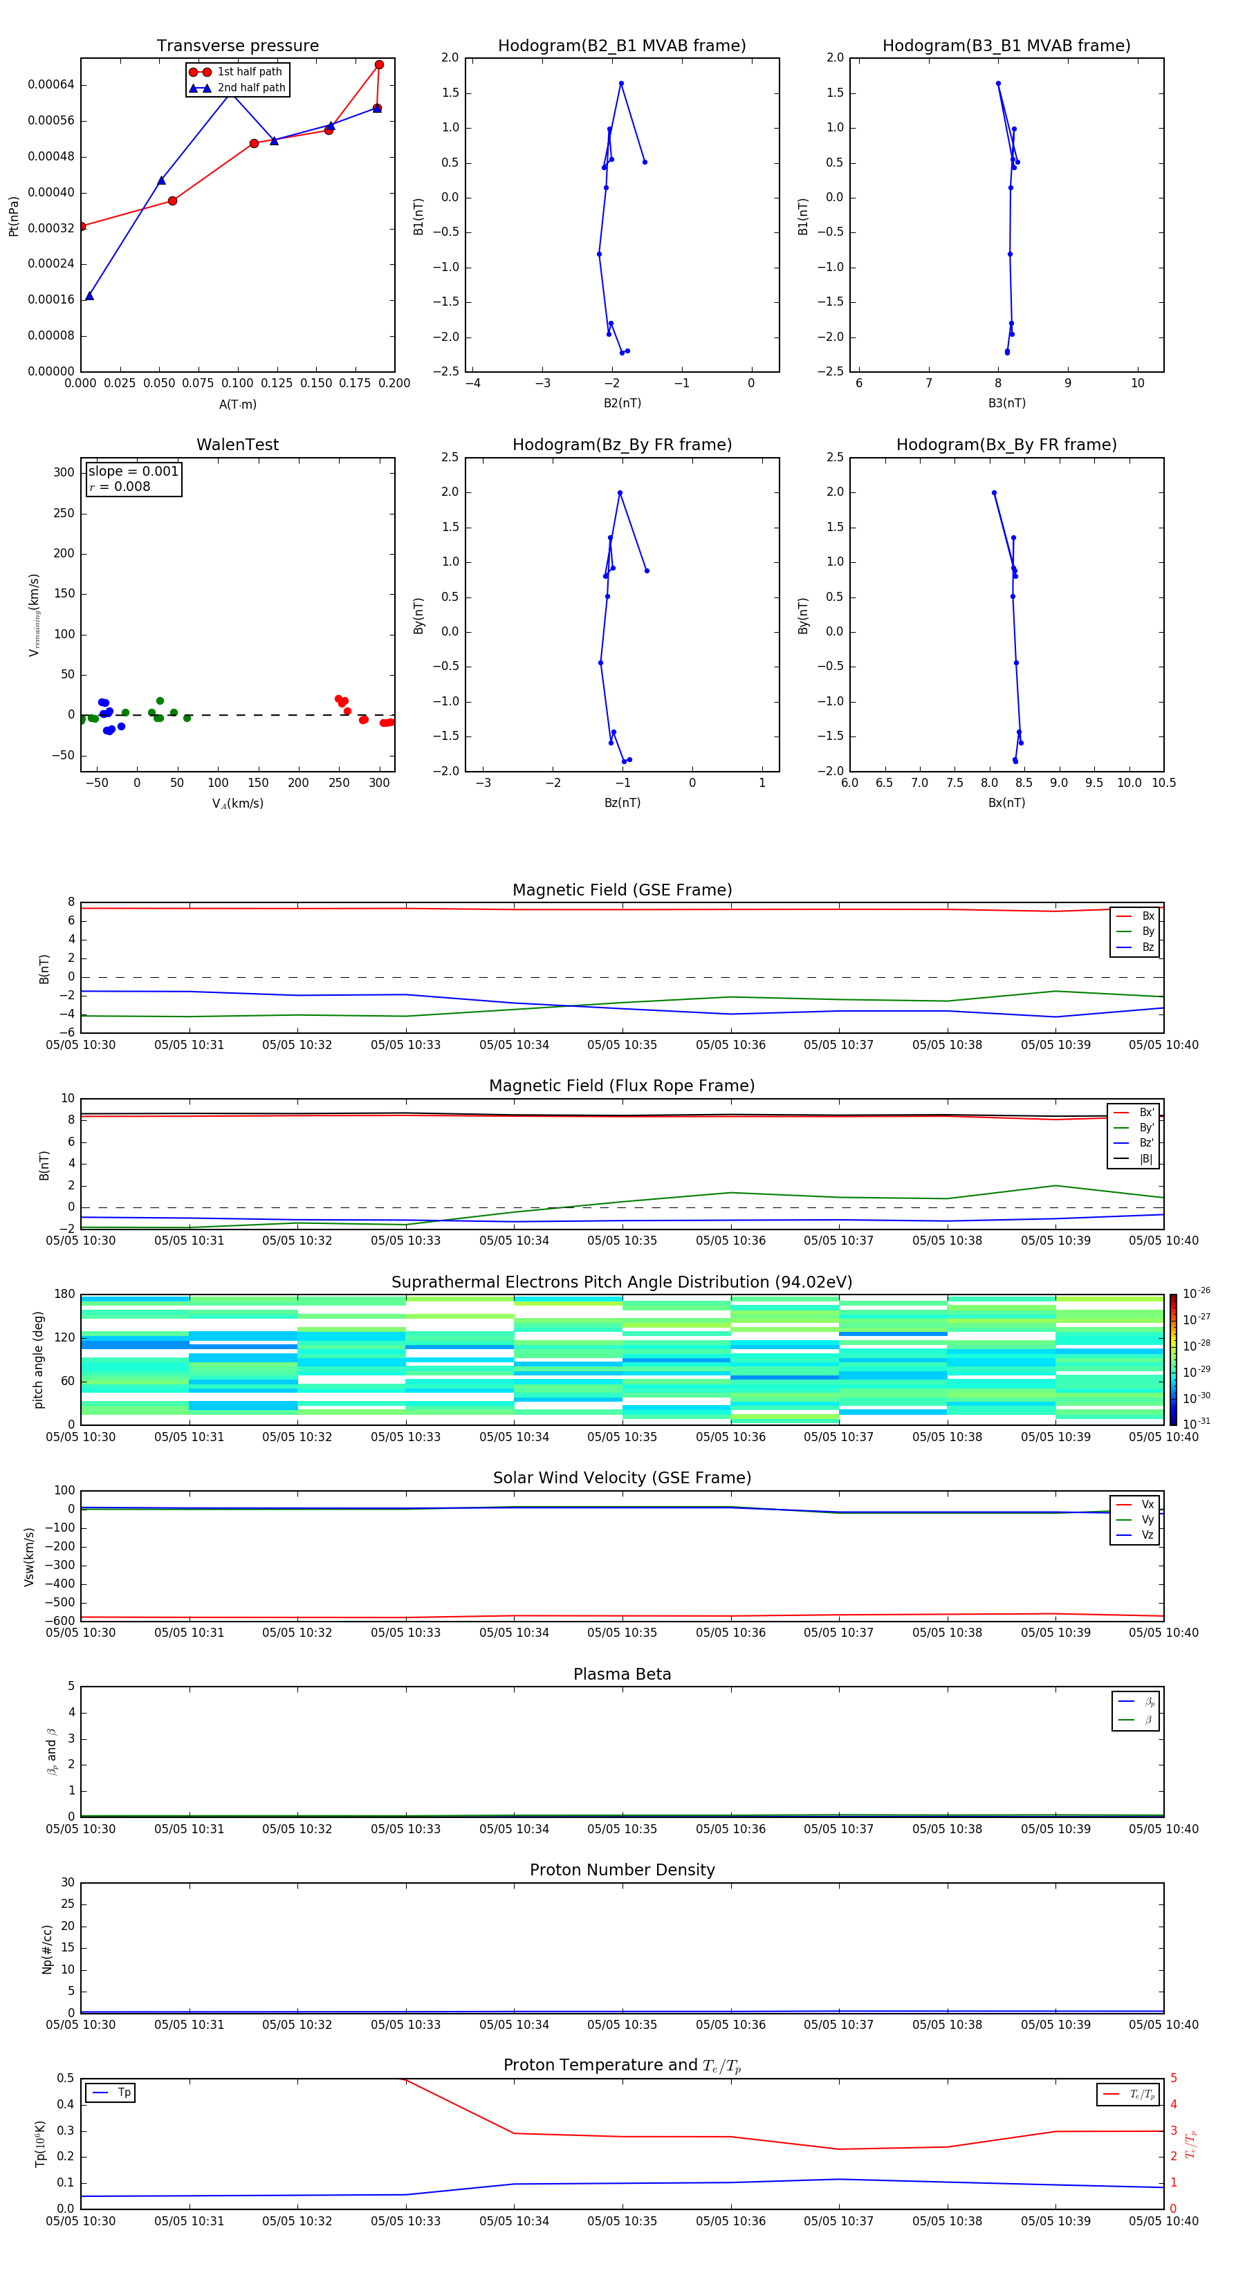
Task: Click the 'Bz(nT)' x-axis label
Action: [622, 803]
